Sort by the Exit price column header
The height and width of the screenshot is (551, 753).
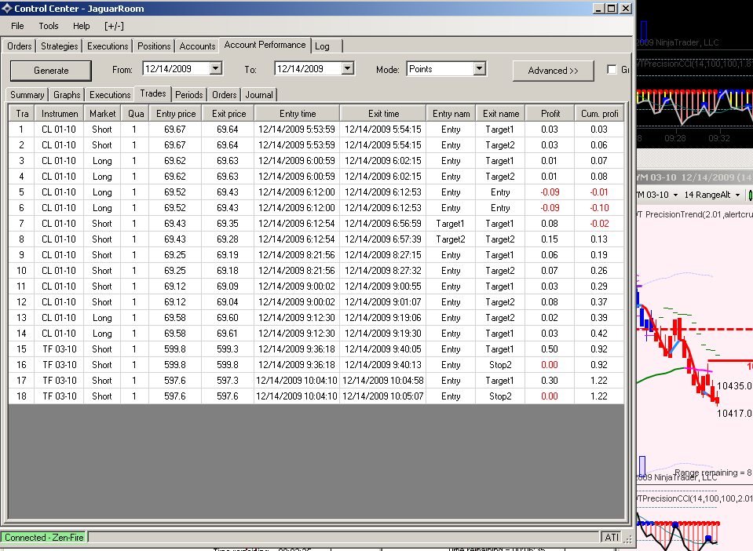coord(228,114)
